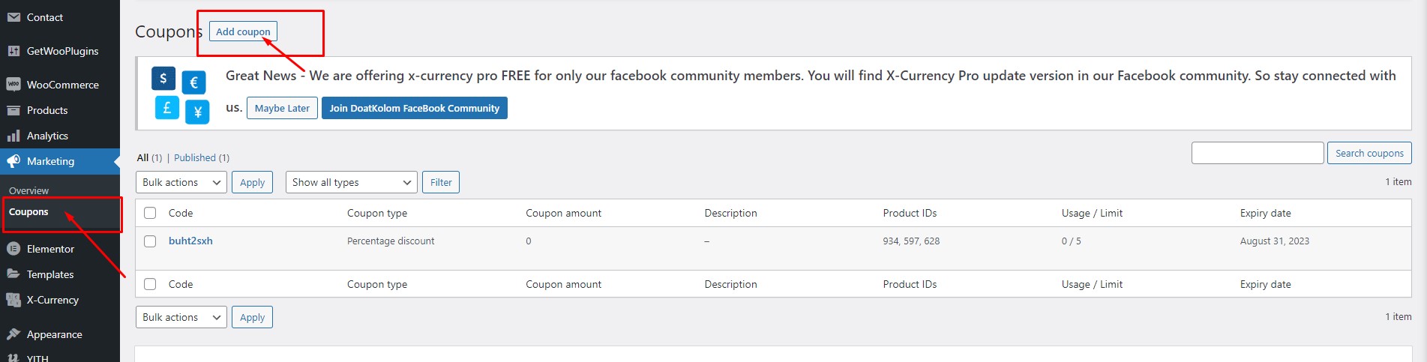The width and height of the screenshot is (1427, 362).
Task: Tick the select-all checkbox in table header
Action: click(150, 213)
